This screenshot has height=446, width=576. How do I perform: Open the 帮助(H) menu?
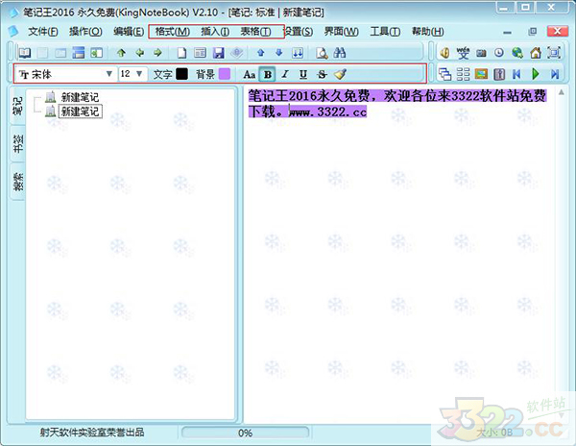pos(427,32)
